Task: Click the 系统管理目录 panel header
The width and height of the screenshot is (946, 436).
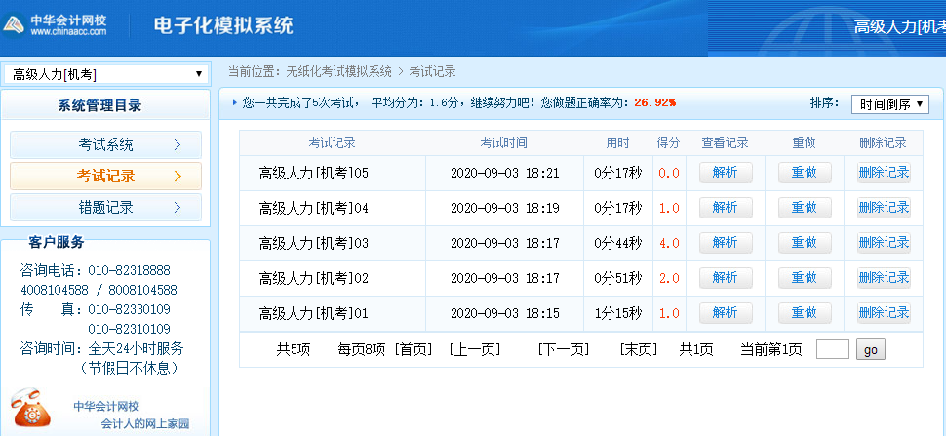Action: pos(105,106)
